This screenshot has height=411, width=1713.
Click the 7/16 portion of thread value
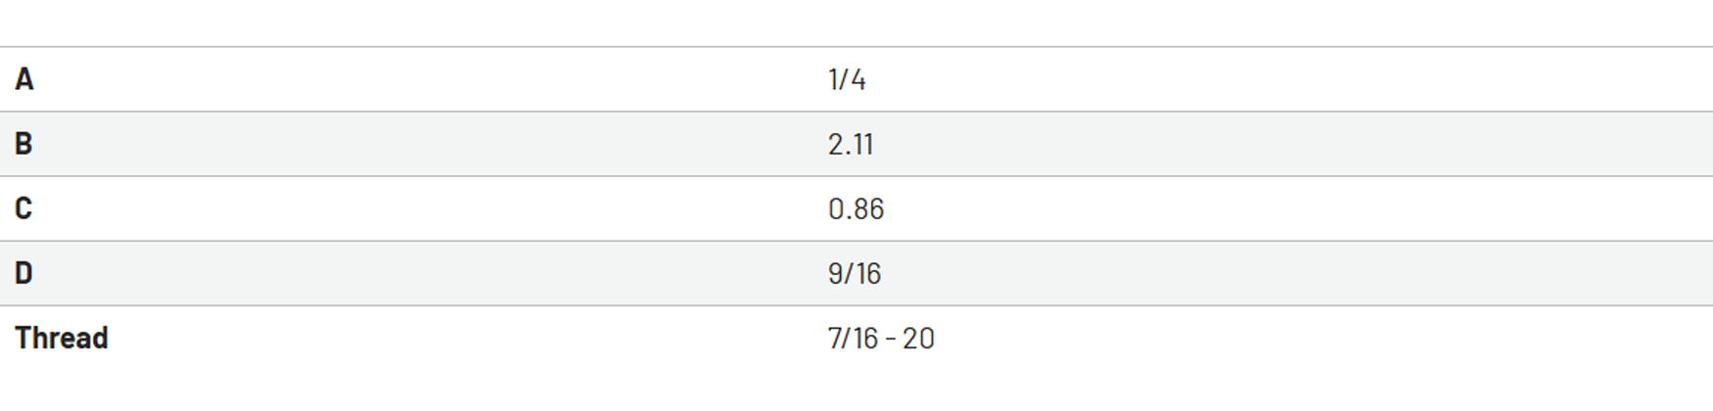click(x=854, y=338)
